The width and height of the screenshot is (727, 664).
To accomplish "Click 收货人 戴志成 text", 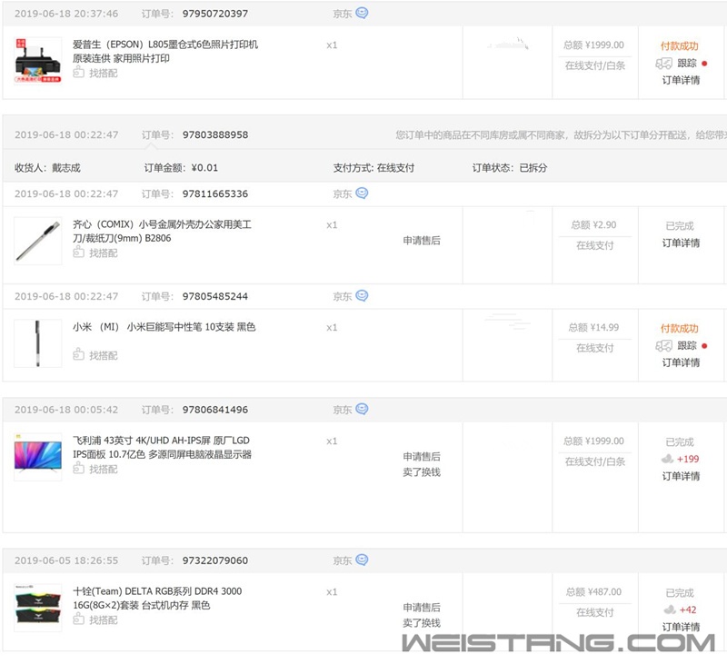I will pyautogui.click(x=47, y=168).
